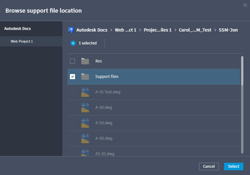The height and width of the screenshot is (175, 250).
Task: Click the A-02.dwg drawing file icon
Action: [85, 108]
